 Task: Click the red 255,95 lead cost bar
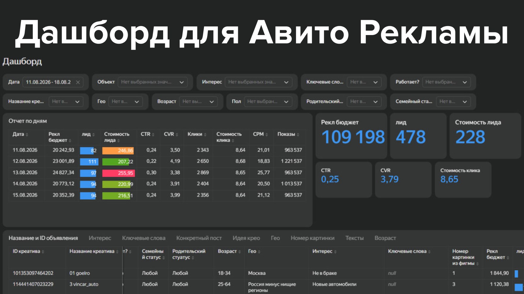click(118, 173)
